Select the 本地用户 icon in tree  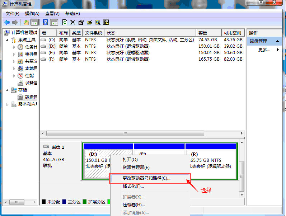tap(20, 69)
